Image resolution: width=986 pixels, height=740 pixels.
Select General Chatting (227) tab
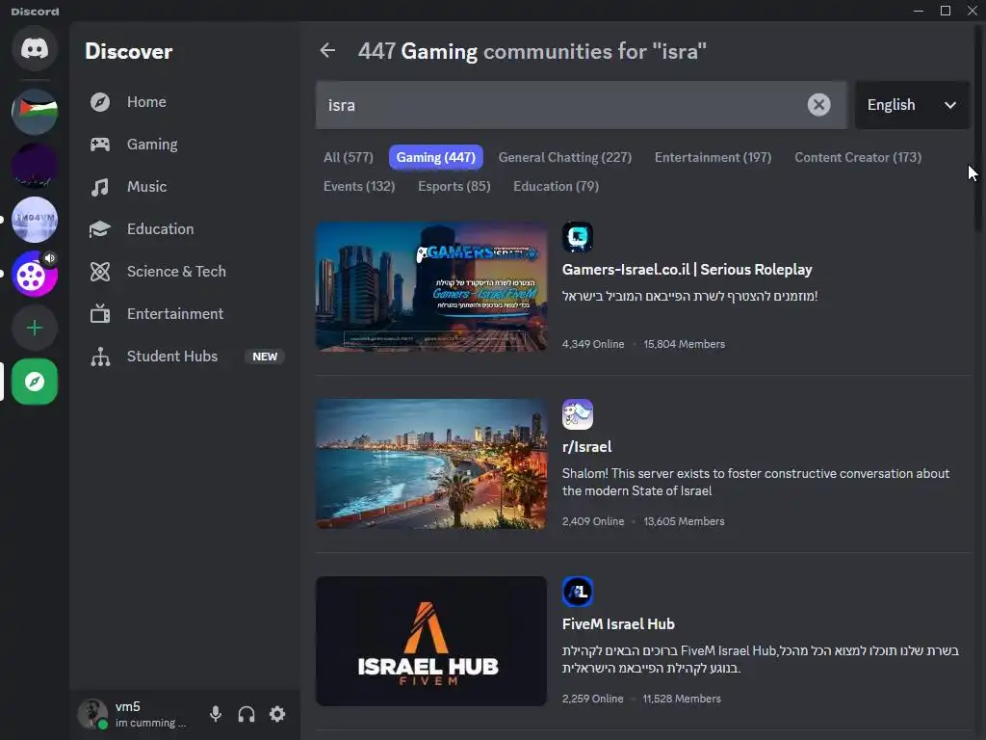click(564, 157)
